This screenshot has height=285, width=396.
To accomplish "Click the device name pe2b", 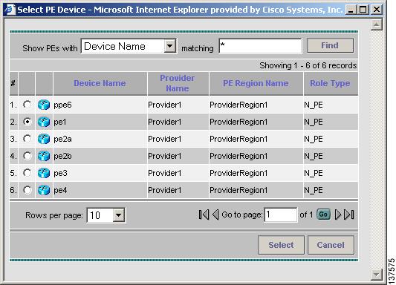I will [x=62, y=156].
